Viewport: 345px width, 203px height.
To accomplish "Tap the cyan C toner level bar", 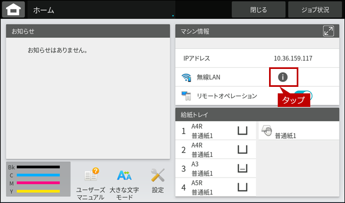I will tap(39, 175).
